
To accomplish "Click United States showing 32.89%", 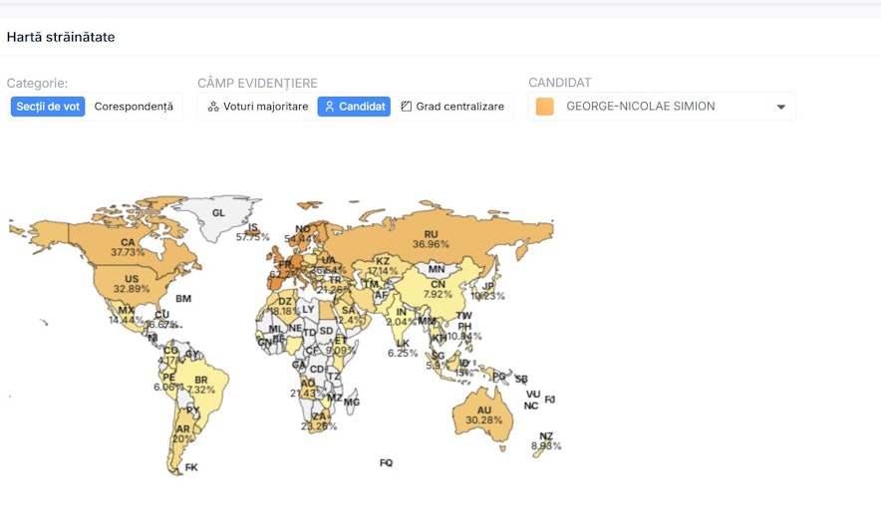I will 132,284.
